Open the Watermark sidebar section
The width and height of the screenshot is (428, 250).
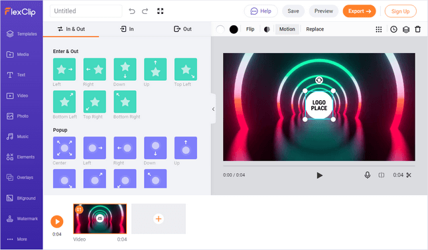pos(22,219)
